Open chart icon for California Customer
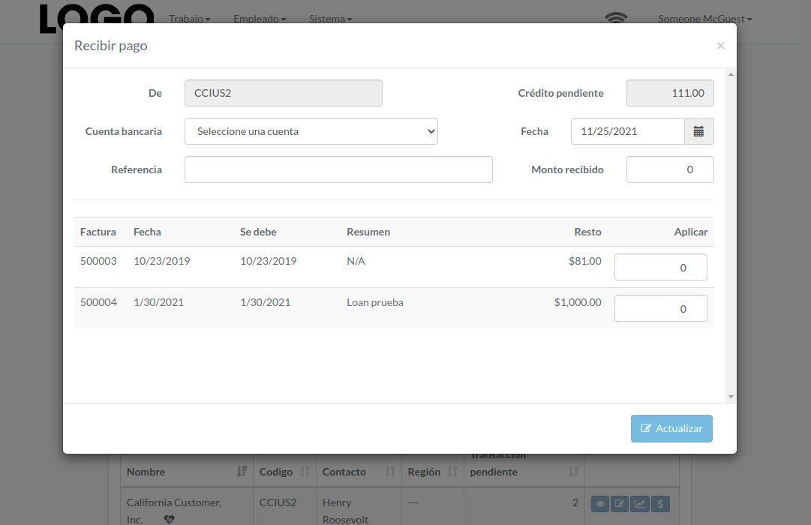This screenshot has width=811, height=525. pos(640,504)
